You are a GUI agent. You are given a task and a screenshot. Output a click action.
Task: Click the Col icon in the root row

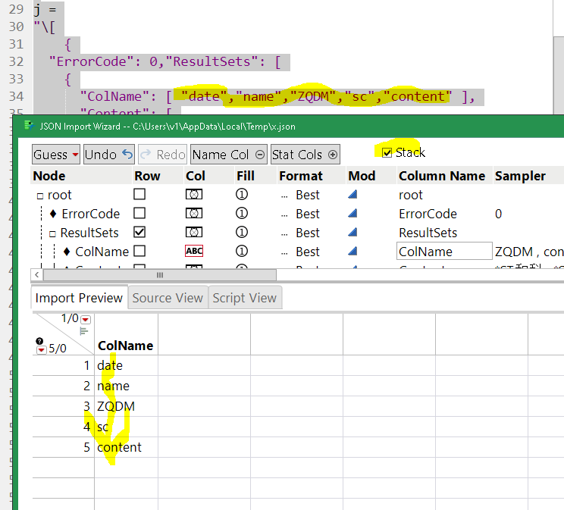click(194, 195)
